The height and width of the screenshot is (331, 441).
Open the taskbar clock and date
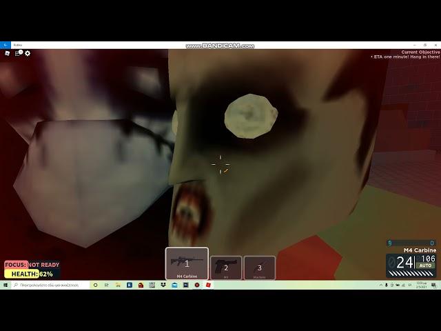tap(421, 285)
